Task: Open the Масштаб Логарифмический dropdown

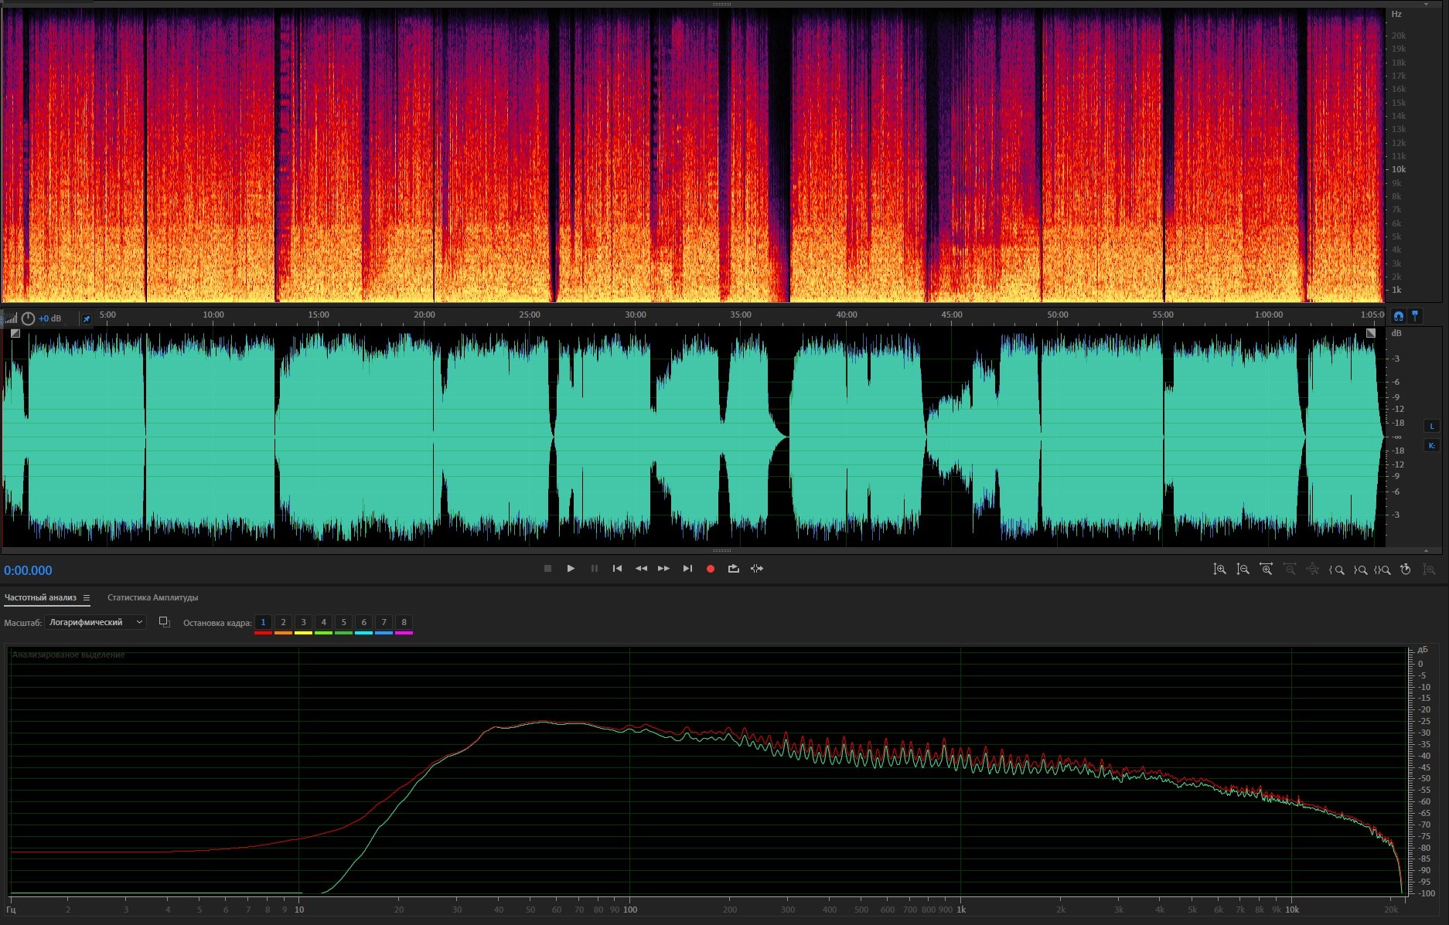Action: pyautogui.click(x=96, y=622)
